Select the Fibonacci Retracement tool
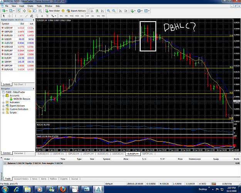Viewport: 241px width, 193px height. coord(37,16)
